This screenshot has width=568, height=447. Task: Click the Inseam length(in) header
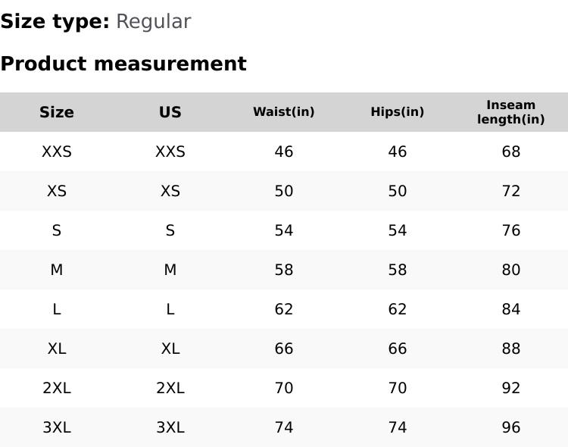(511, 112)
